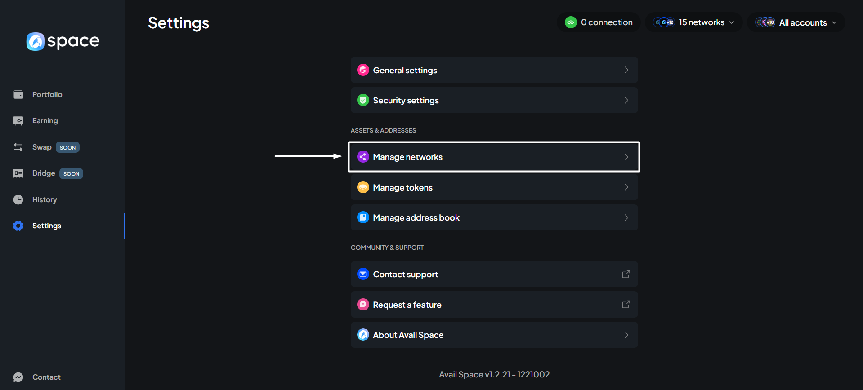The image size is (863, 390).
Task: Click the Avail Space logo
Action: [63, 41]
